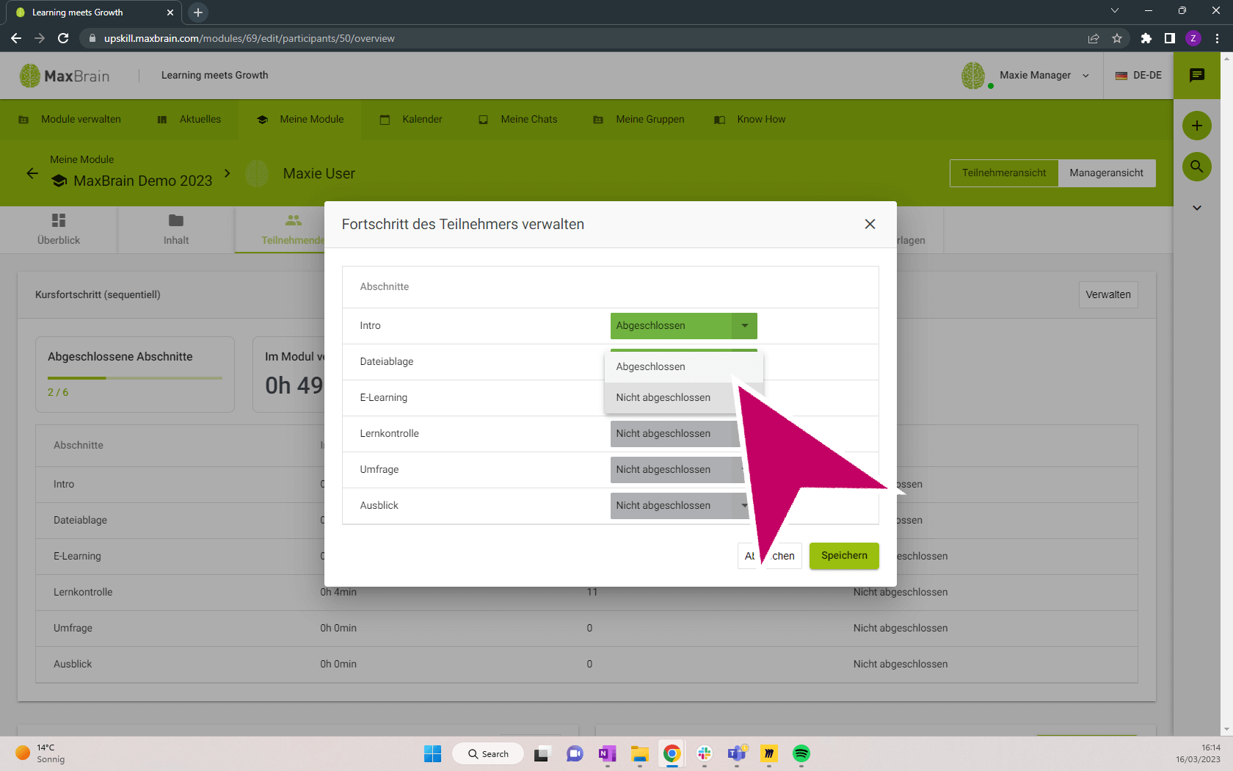The image size is (1233, 771).
Task: Expand the sidebar chevron below search
Action: [1197, 208]
